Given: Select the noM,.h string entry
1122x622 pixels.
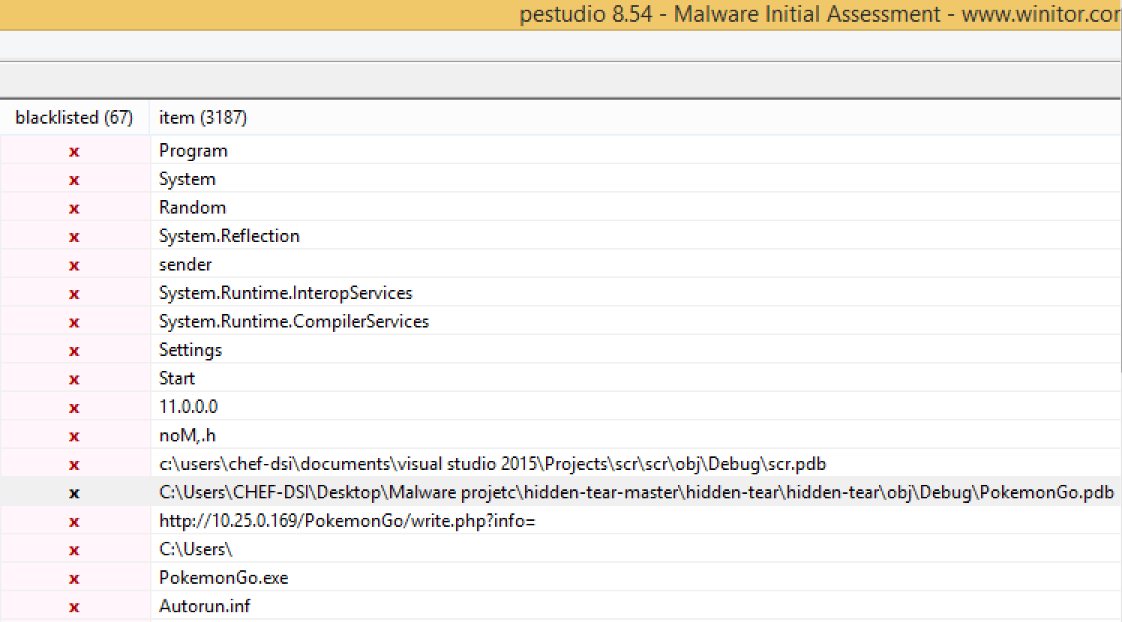Looking at the screenshot, I should click(x=187, y=435).
